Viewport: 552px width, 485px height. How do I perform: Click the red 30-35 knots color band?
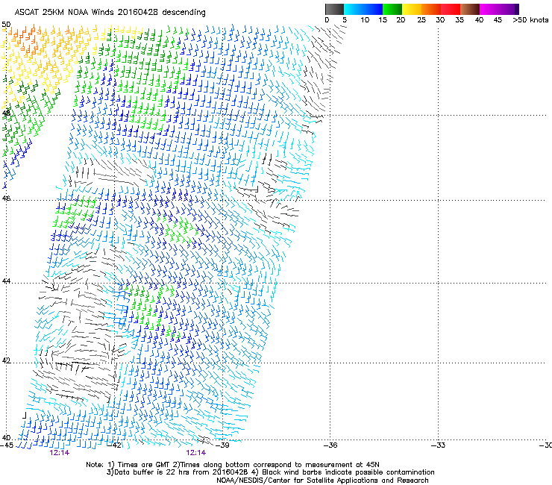point(451,9)
